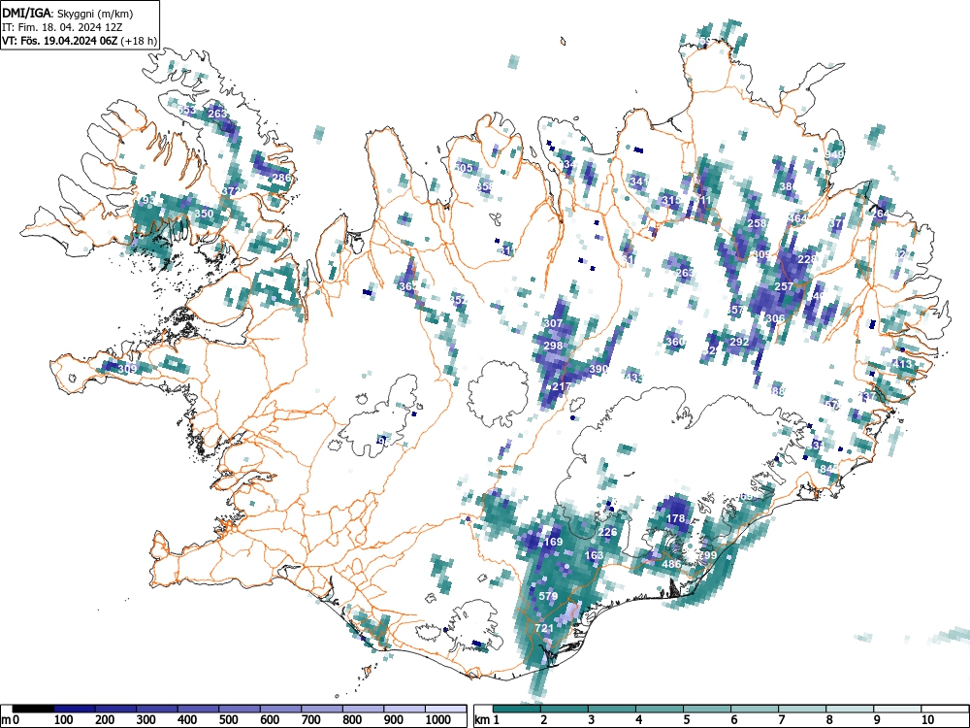Image resolution: width=970 pixels, height=728 pixels.
Task: Select the value 307 in central north
Action: click(x=553, y=323)
